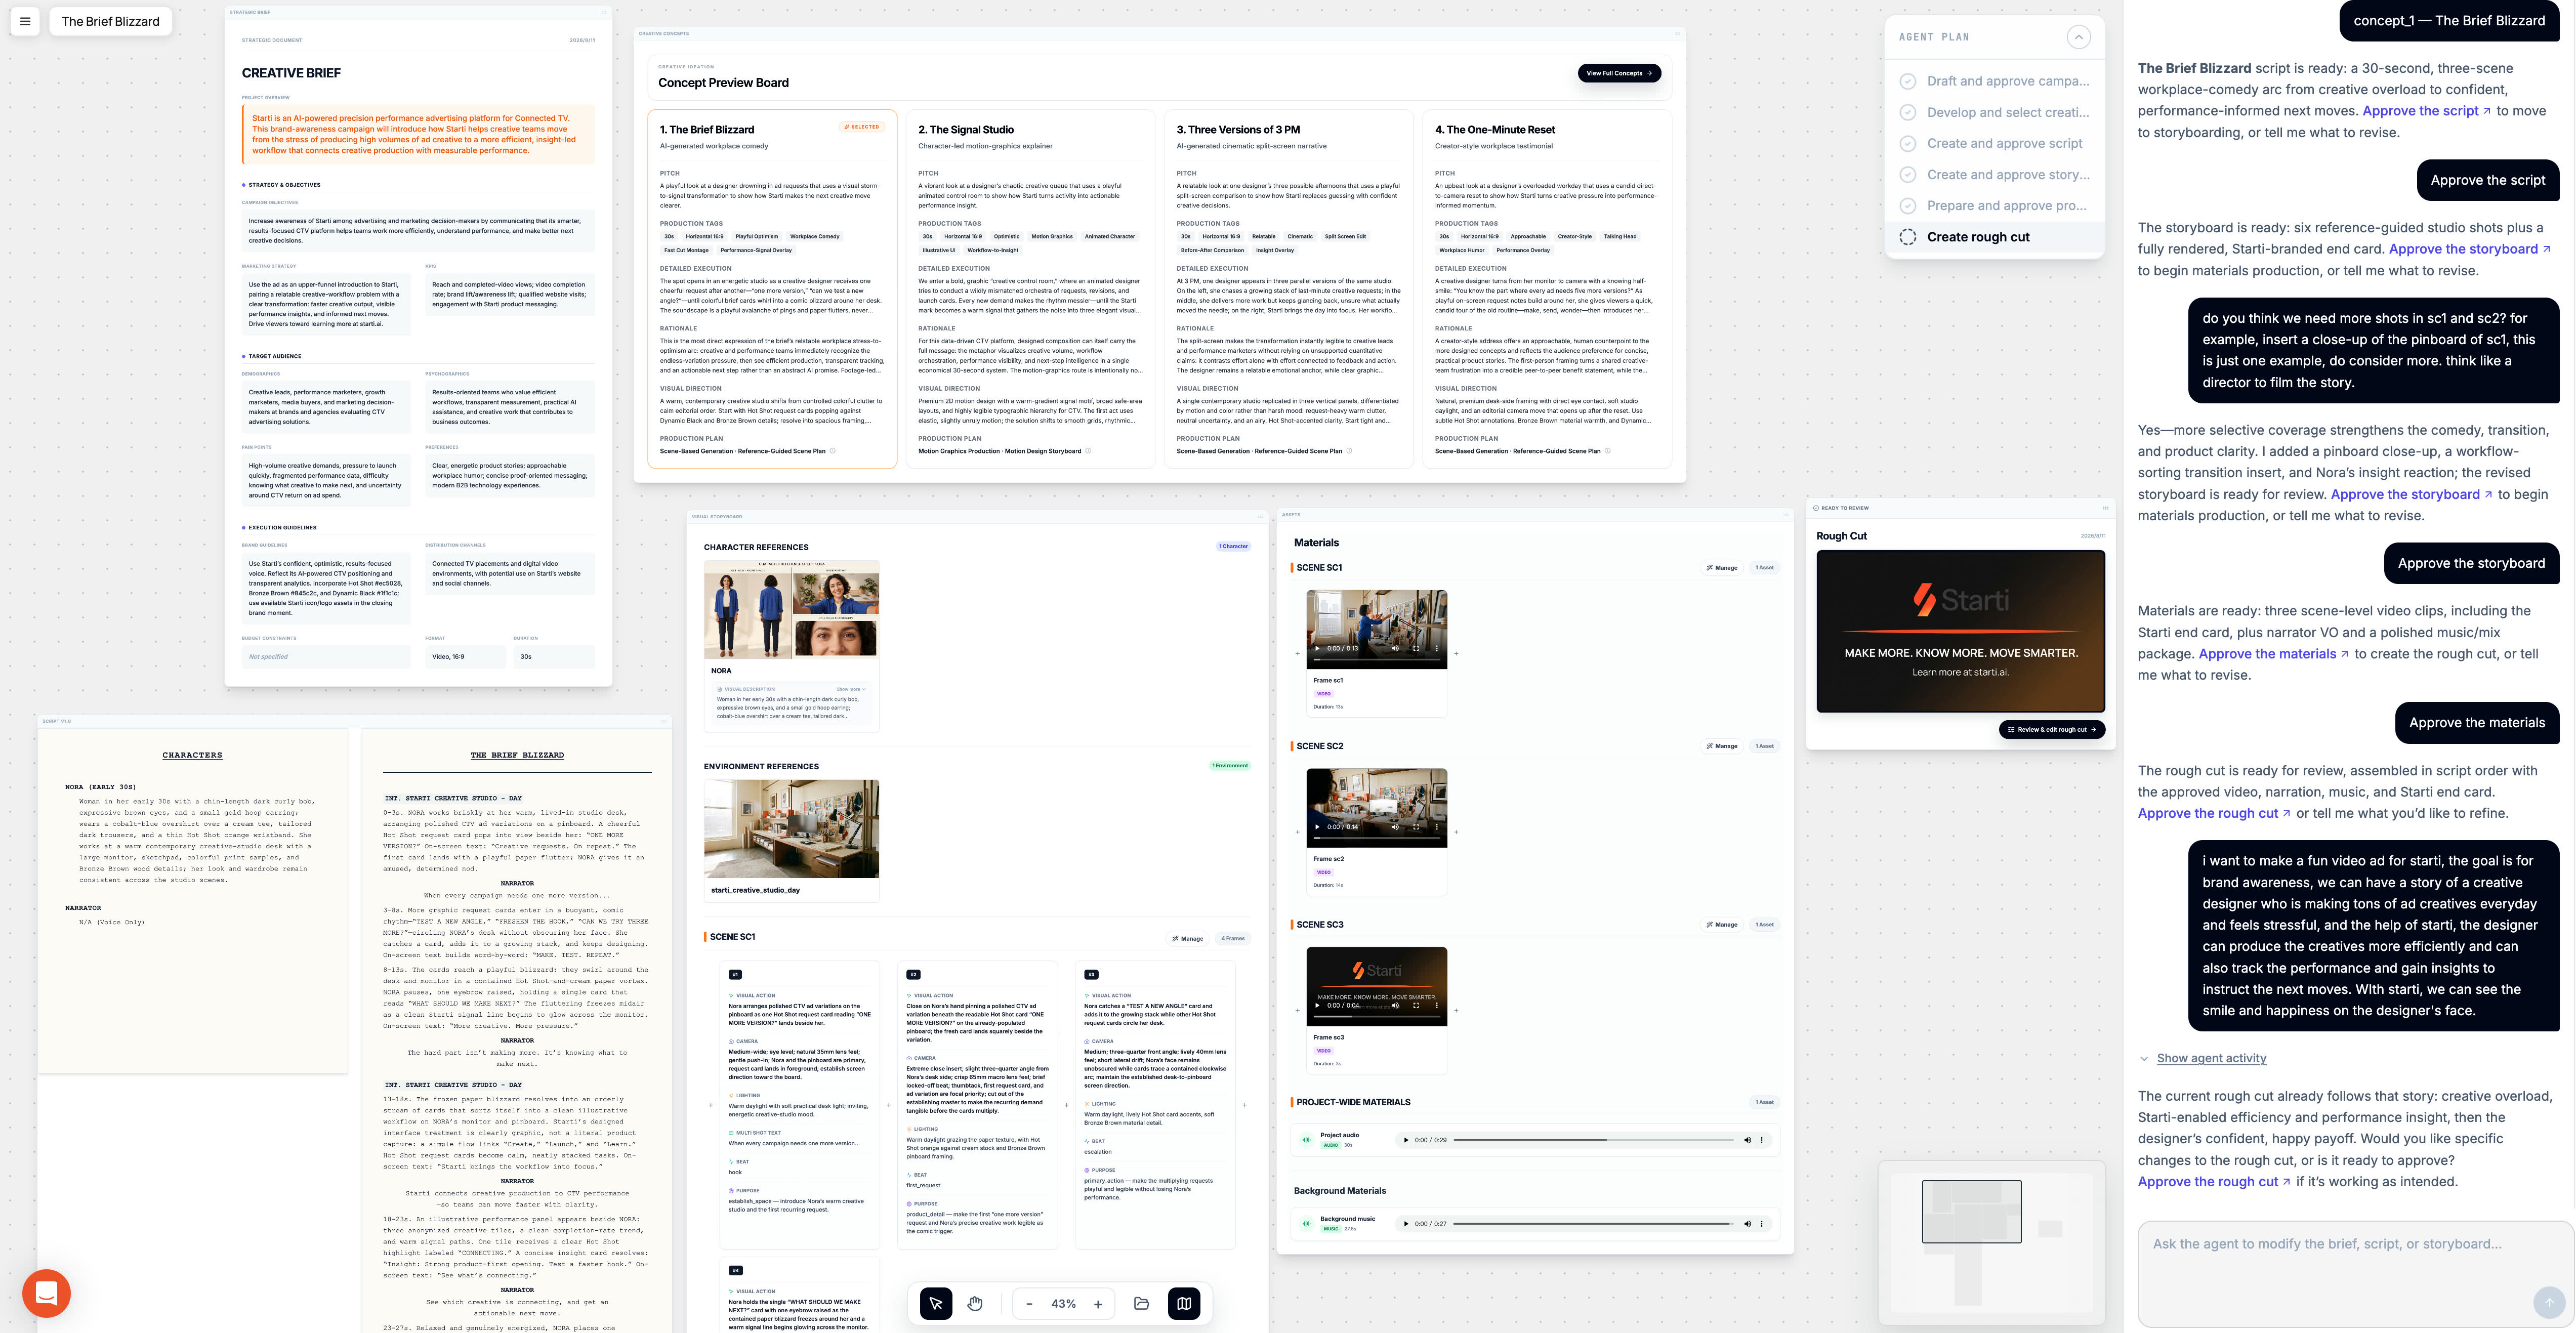
Task: Play the Frame sc1 video
Action: coord(1317,648)
